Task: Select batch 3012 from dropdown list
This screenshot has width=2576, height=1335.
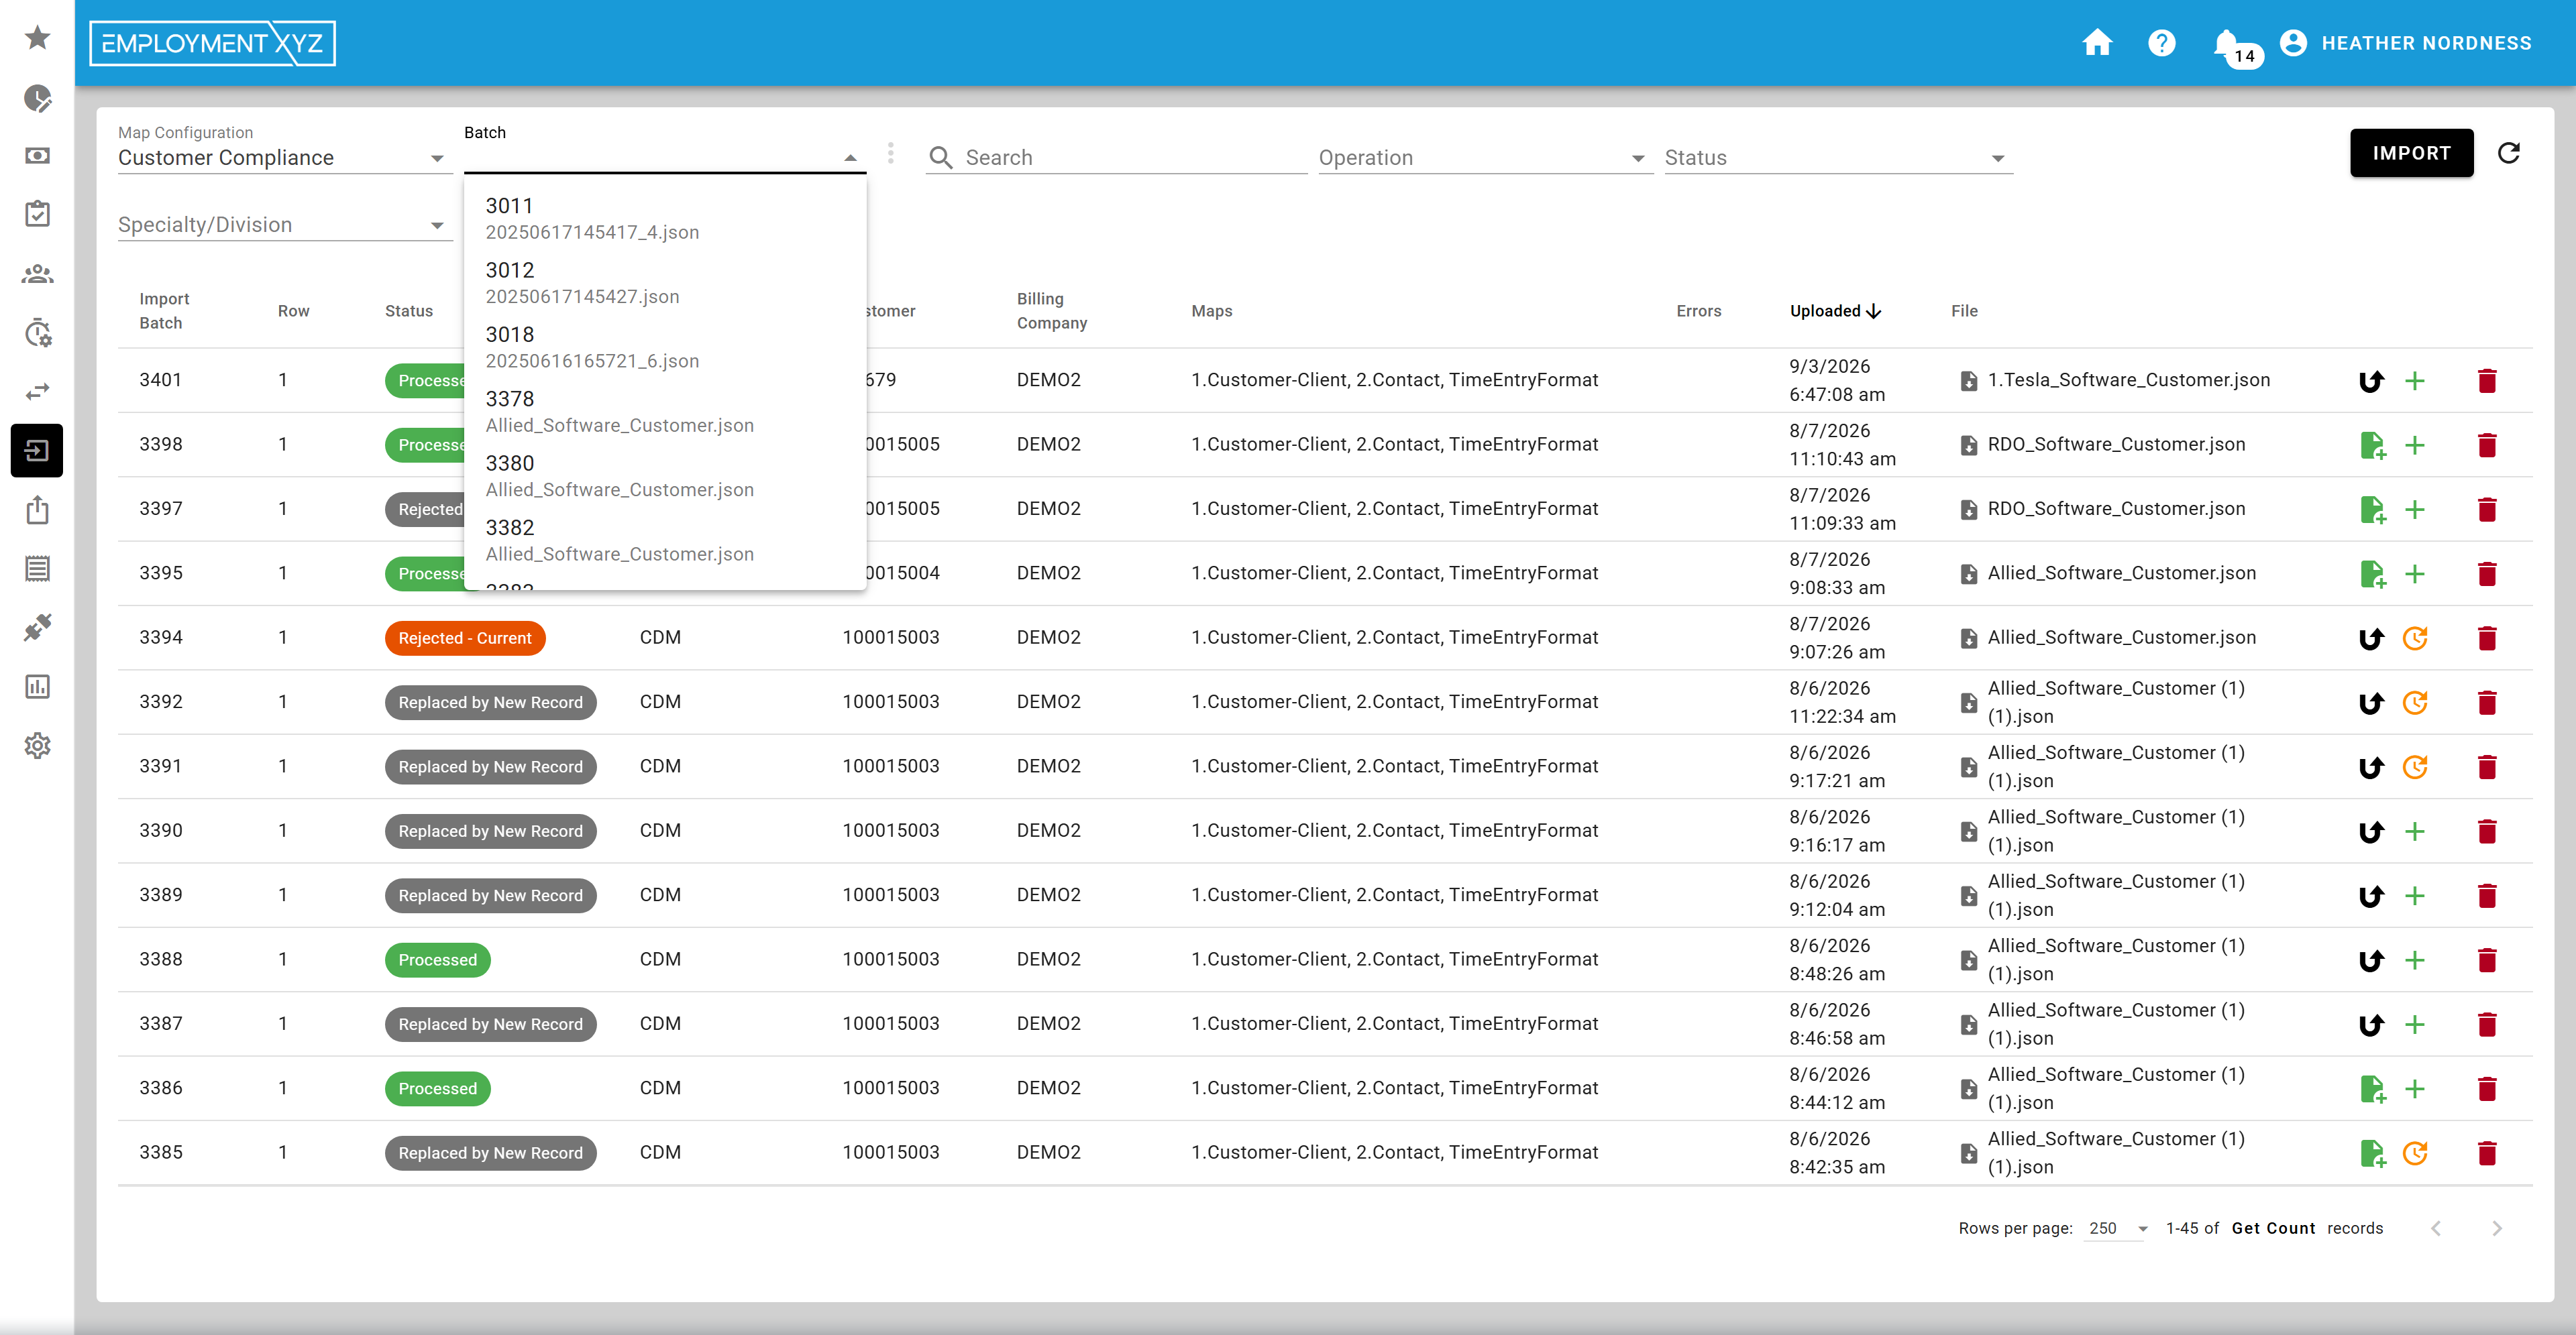Action: pos(665,283)
